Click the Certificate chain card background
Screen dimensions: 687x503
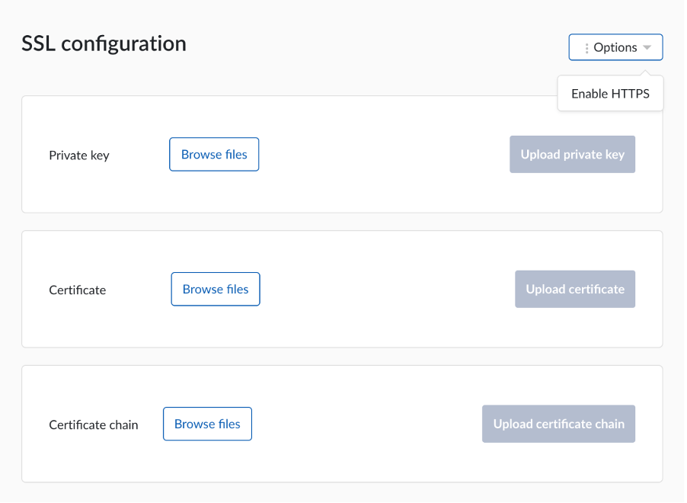click(366, 461)
